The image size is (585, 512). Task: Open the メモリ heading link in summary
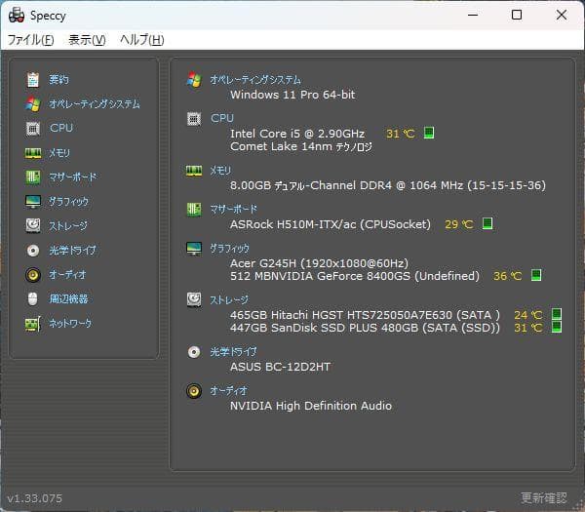220,171
